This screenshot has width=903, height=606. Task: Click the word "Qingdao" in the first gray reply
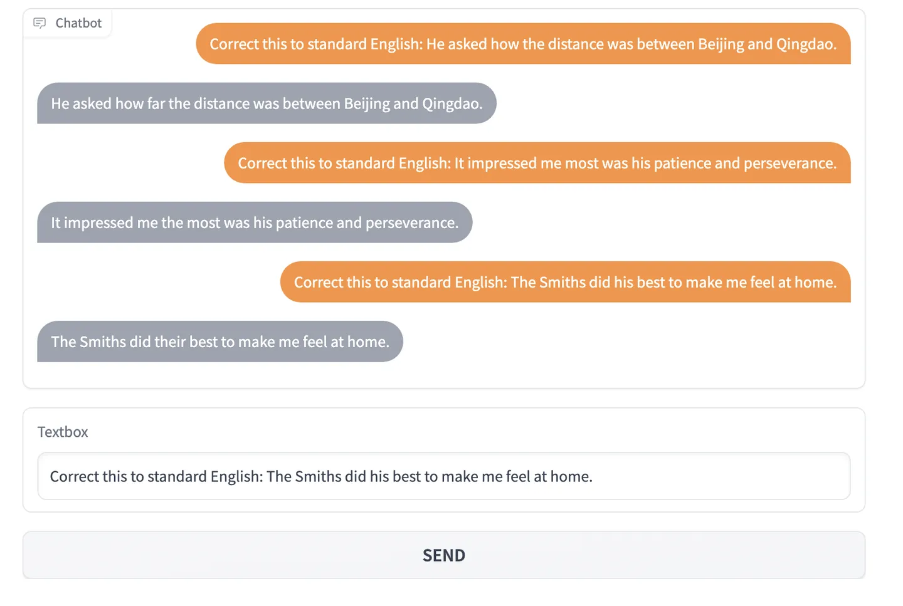pos(451,103)
